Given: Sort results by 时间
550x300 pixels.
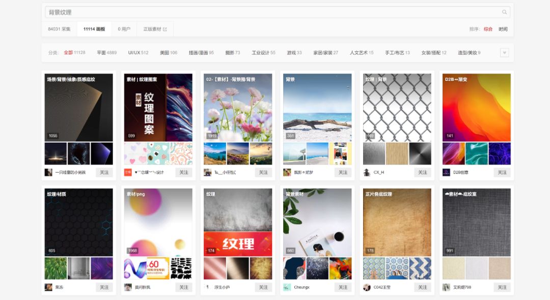Looking at the screenshot, I should 503,29.
